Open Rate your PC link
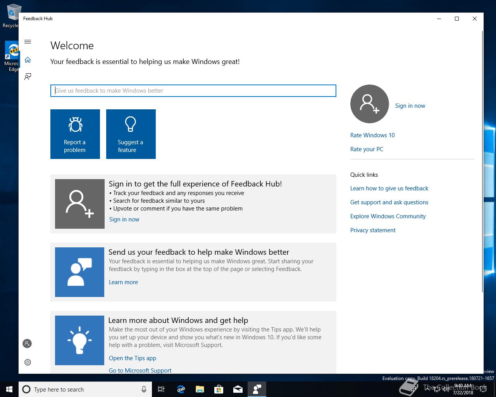This screenshot has height=397, width=496. [x=367, y=149]
